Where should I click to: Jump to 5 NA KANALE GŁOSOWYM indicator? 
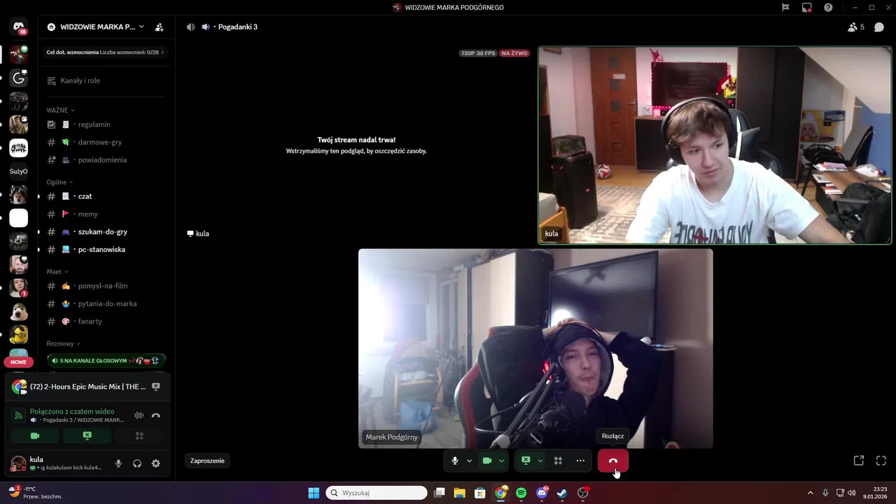pos(106,360)
